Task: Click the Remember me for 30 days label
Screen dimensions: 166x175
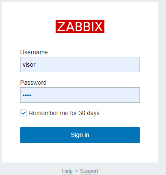Action: pos(64,113)
